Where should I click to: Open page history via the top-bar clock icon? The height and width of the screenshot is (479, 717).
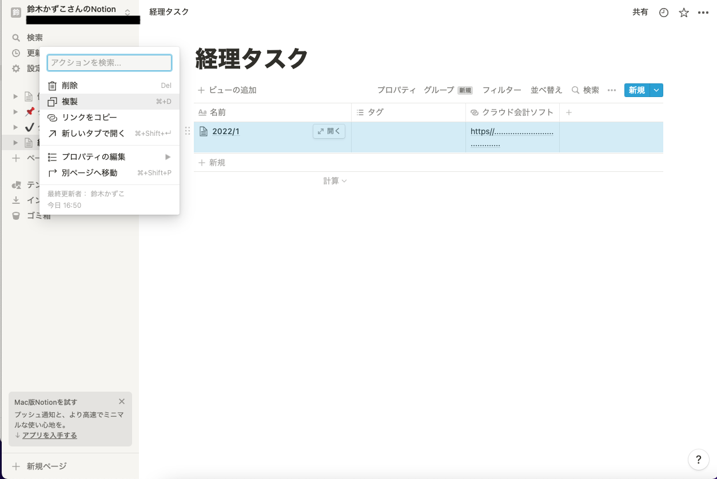(664, 13)
